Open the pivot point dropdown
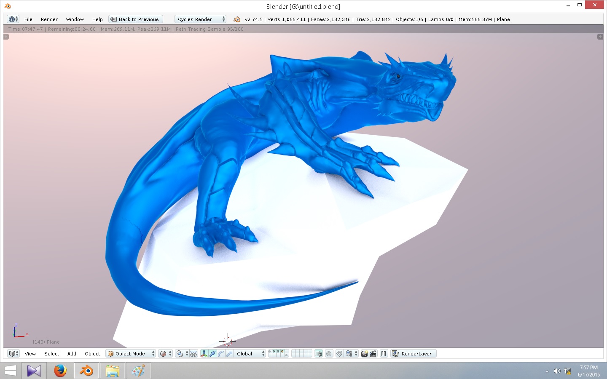Viewport: 607px width, 379px height. 182,354
